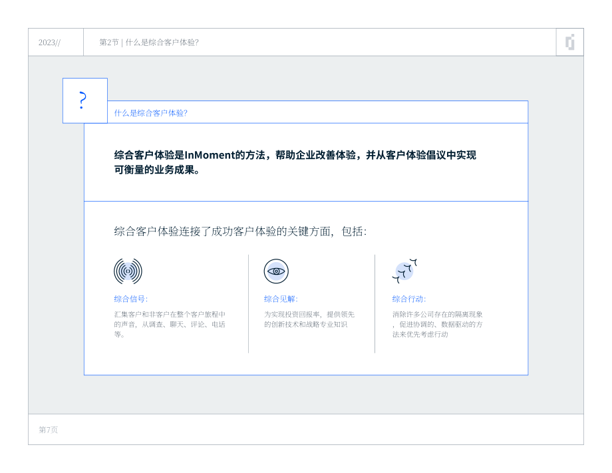The image size is (612, 473).
Task: Click the 消除许多公司存在的隔离现象 description text
Action: click(x=438, y=324)
